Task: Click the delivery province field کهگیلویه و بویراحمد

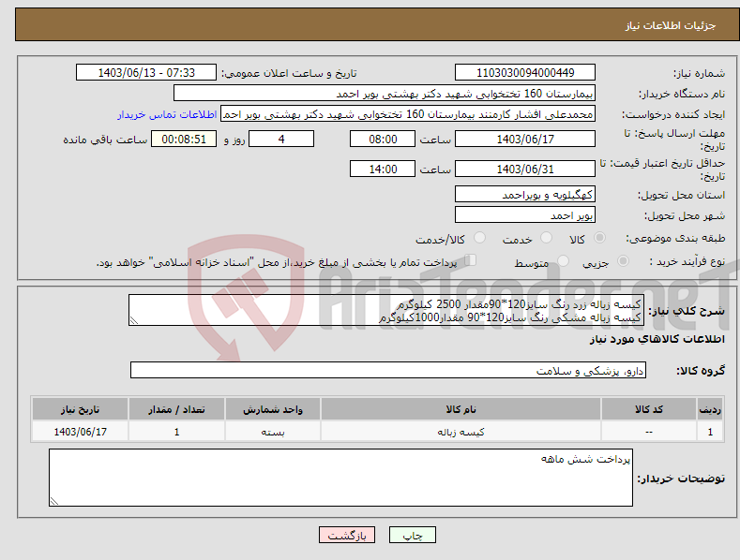Action: pos(525,194)
